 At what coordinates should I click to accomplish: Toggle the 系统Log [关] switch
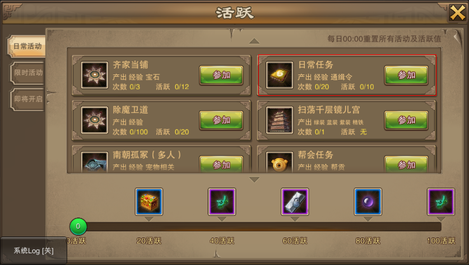[34, 250]
